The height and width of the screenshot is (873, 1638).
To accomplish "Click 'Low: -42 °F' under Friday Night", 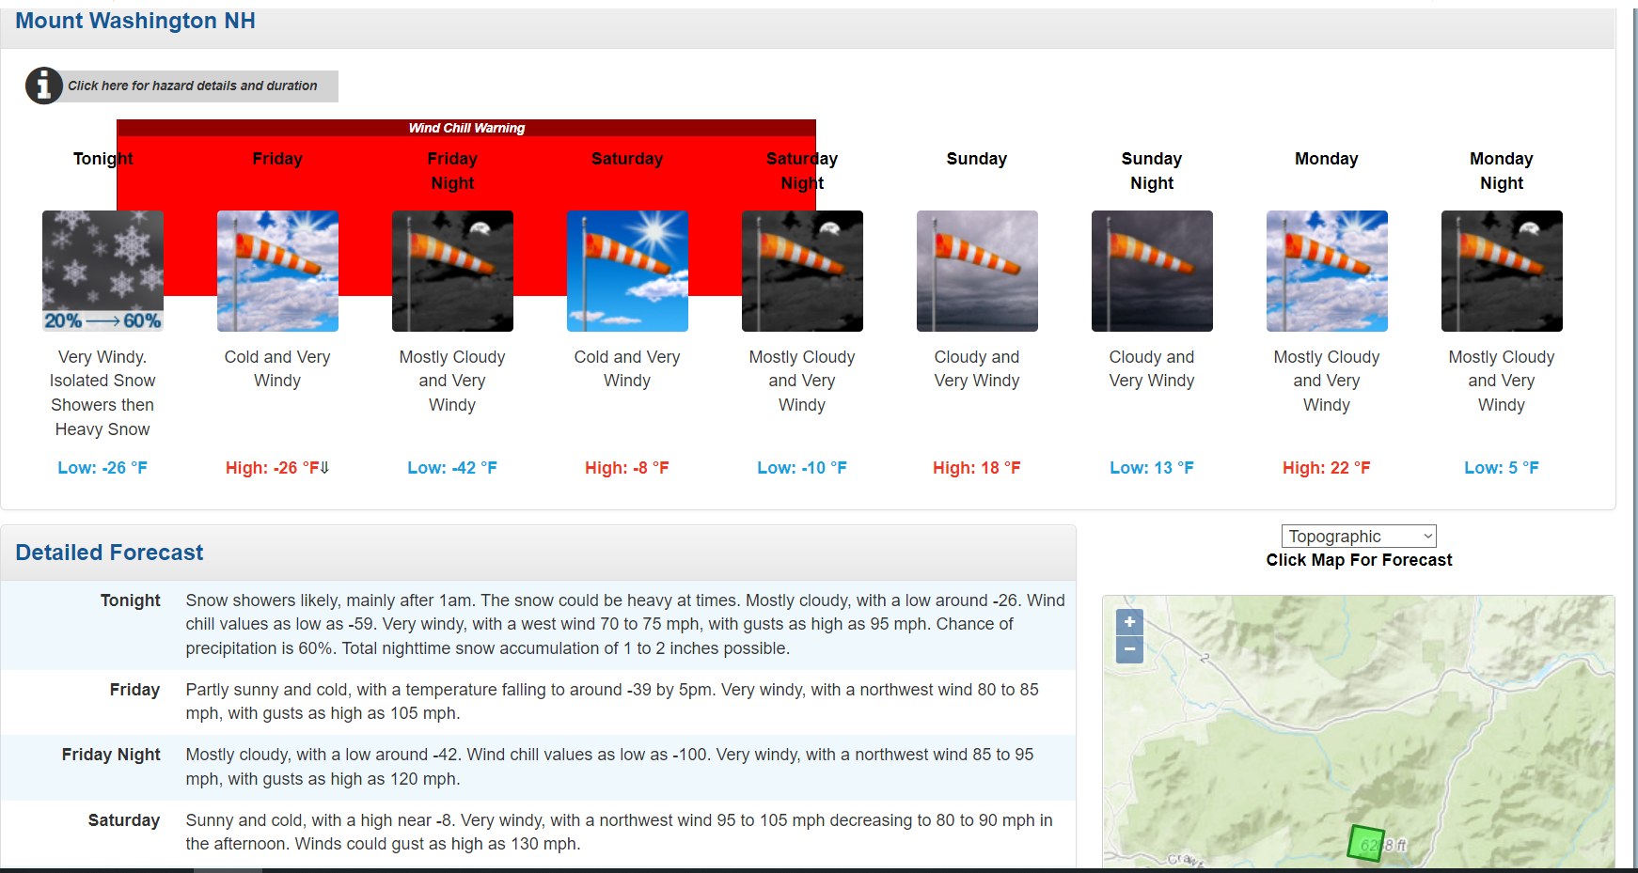I will 452,468.
